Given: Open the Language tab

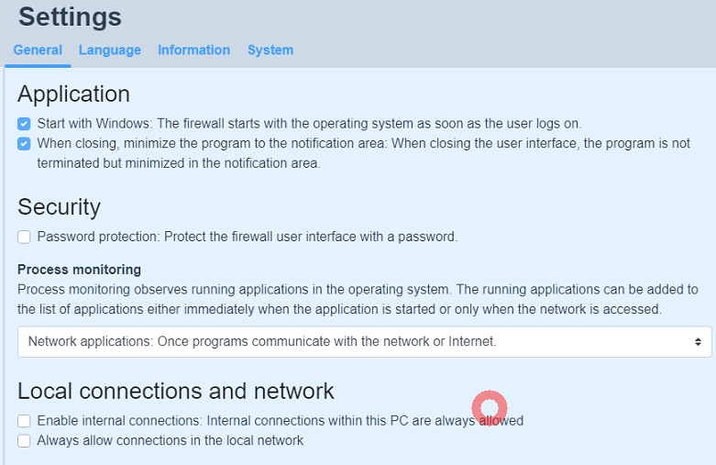Looking at the screenshot, I should point(110,50).
